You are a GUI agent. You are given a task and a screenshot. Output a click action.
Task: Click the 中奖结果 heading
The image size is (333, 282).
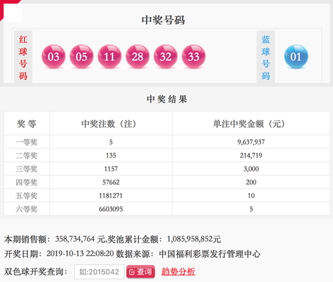pyautogui.click(x=166, y=99)
